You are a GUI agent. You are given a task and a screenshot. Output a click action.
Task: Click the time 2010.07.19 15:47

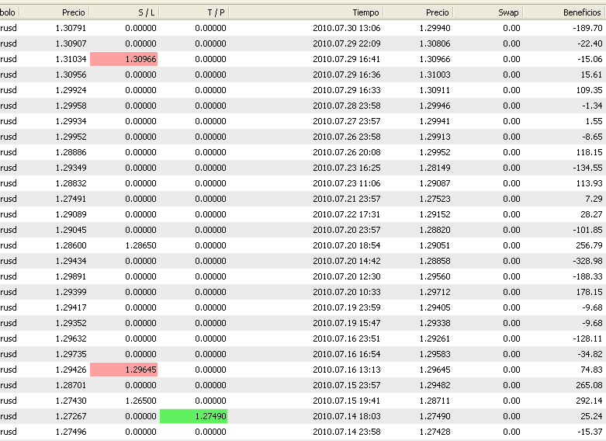pyautogui.click(x=347, y=323)
